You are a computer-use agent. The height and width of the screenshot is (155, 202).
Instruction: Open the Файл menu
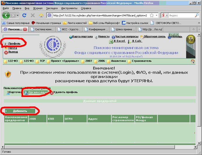6,8
